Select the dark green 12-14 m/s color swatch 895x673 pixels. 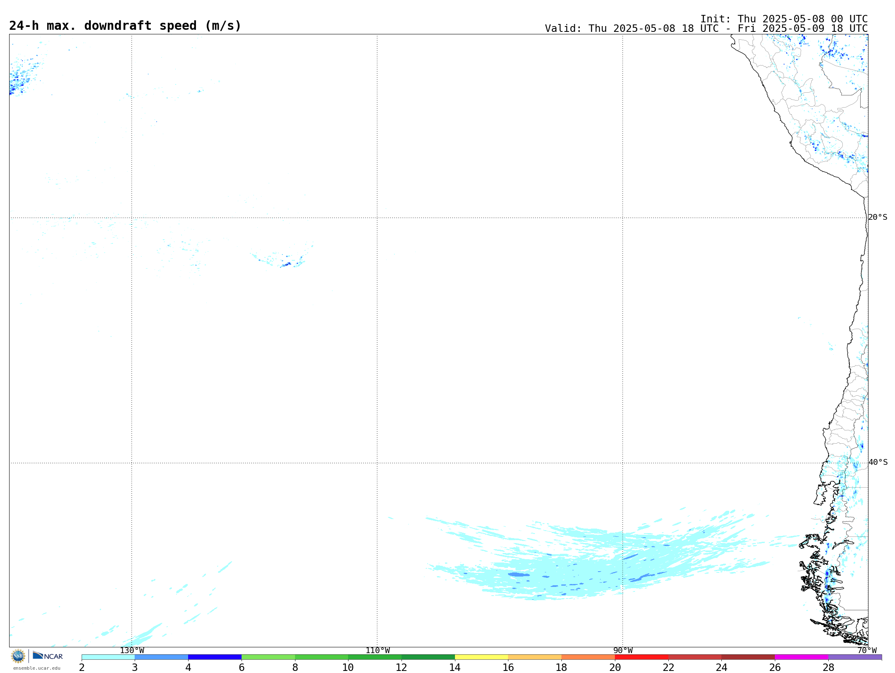click(x=428, y=657)
